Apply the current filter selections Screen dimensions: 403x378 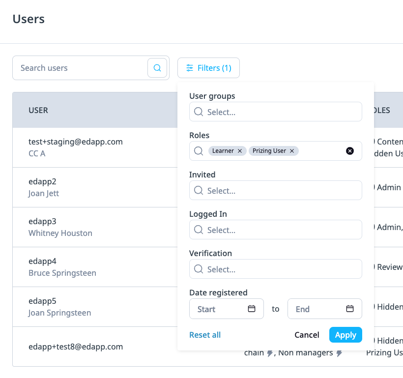click(345, 335)
